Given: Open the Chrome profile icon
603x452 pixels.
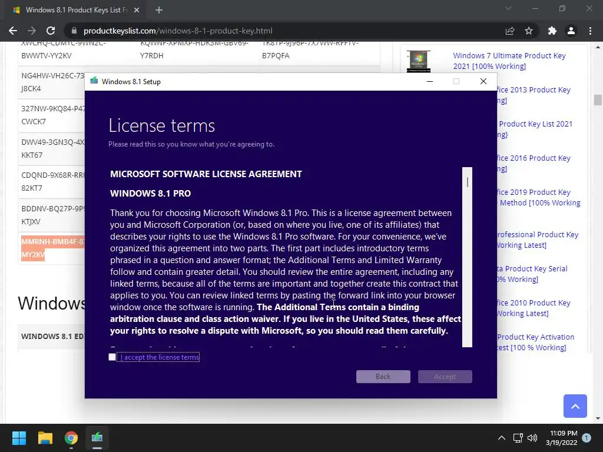Looking at the screenshot, I should 571,31.
